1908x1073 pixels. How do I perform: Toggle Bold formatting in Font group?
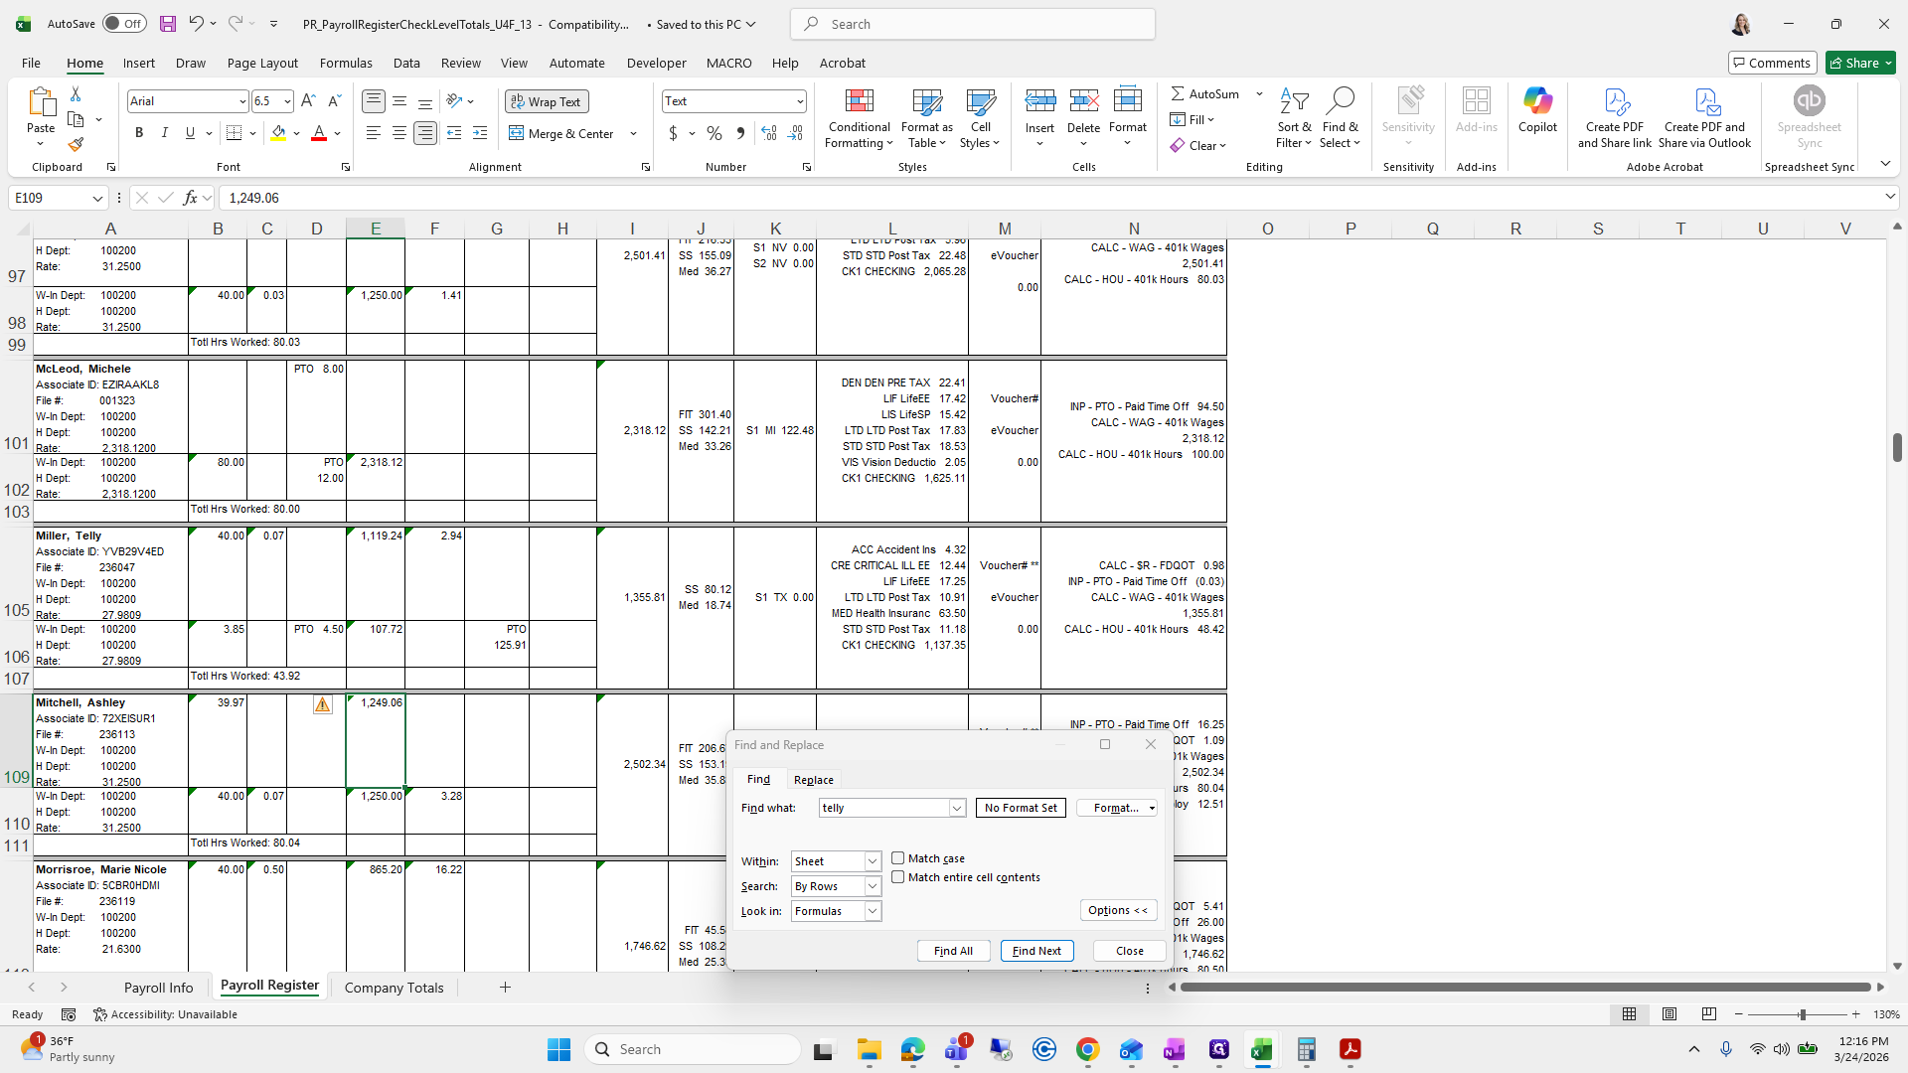point(139,133)
